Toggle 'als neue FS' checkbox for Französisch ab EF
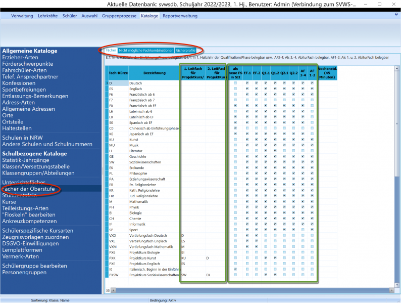This screenshot has width=401, height=303. [x=235, y=106]
